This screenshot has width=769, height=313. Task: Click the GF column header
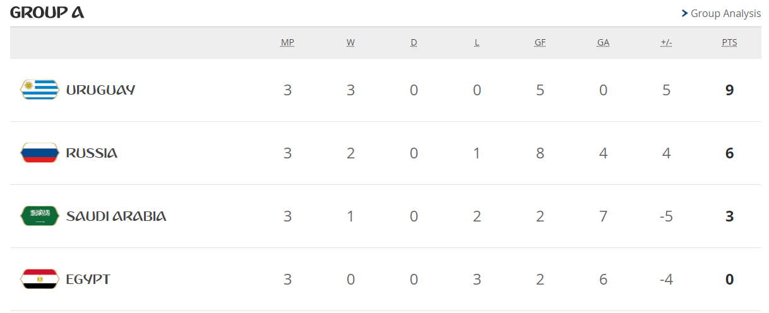(x=540, y=43)
